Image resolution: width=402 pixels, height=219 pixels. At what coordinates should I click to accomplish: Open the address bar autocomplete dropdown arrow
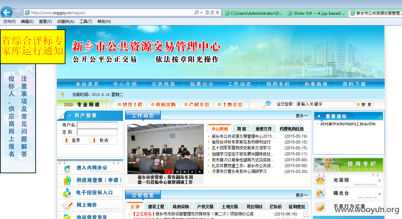[201, 13]
